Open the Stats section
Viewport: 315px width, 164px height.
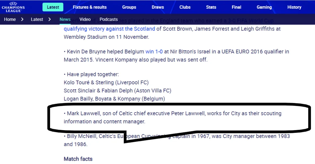[211, 7]
